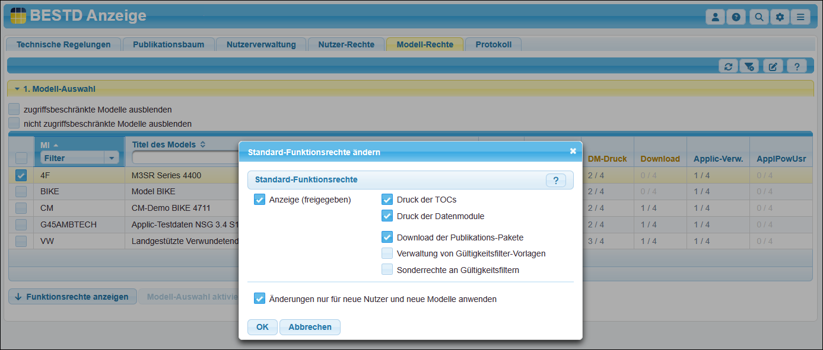The height and width of the screenshot is (350, 823).
Task: Click the help button in Standard-Funktionsrechte header
Action: [x=555, y=181]
